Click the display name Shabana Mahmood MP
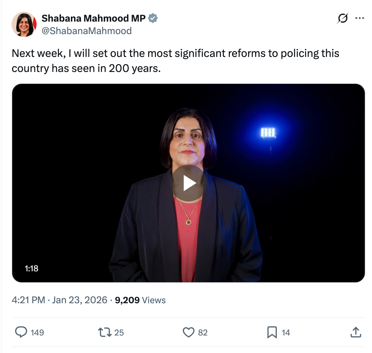372x353 pixels. click(x=93, y=18)
